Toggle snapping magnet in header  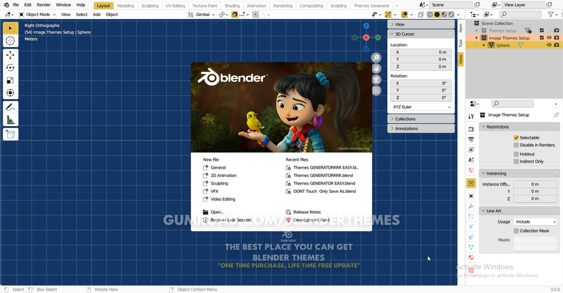coord(235,15)
